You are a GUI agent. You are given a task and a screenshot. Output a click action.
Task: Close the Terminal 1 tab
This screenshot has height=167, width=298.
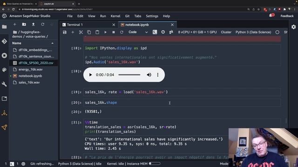(x=114, y=25)
